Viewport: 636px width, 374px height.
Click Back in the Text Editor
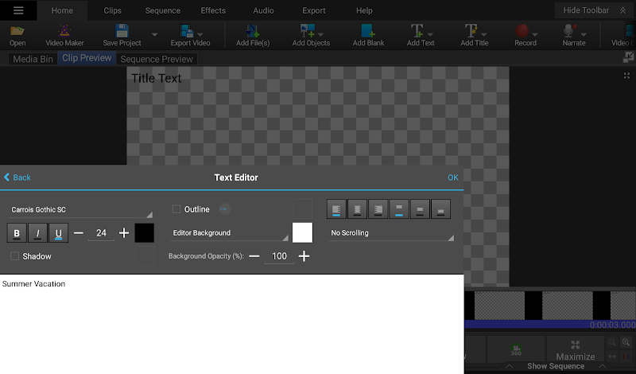[x=17, y=177]
